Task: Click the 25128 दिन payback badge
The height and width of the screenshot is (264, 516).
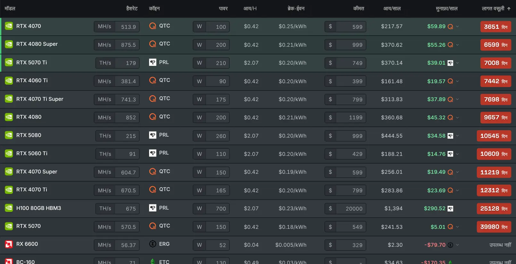Action: 494,209
